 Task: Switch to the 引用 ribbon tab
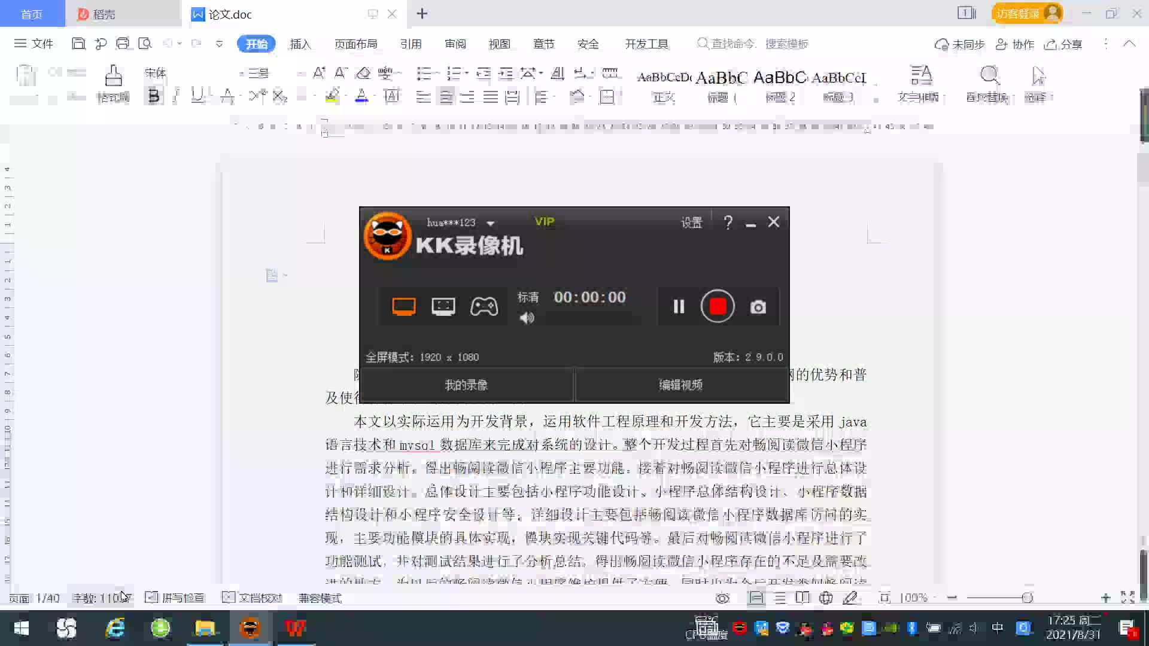pos(411,44)
